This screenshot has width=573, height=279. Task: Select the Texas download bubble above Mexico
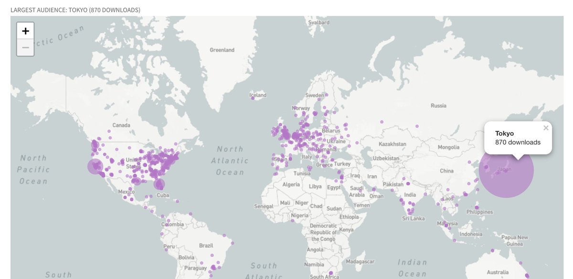(x=137, y=181)
